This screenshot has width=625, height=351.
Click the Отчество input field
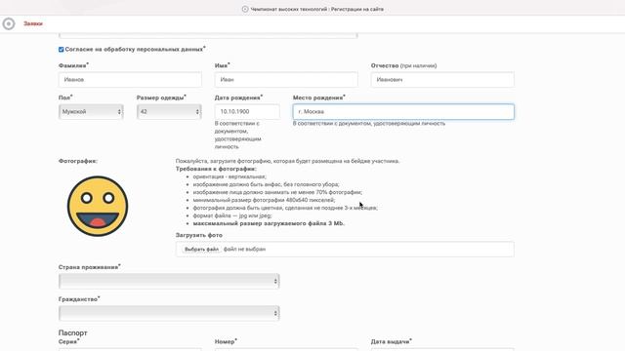(442, 80)
